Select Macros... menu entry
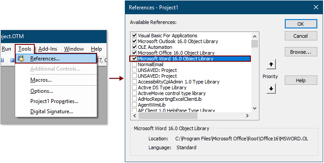This screenshot has height=163, width=324. 41,80
